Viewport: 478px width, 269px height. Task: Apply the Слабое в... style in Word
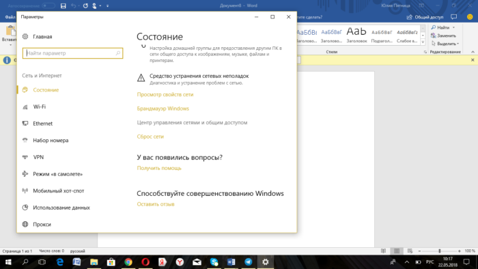407,34
